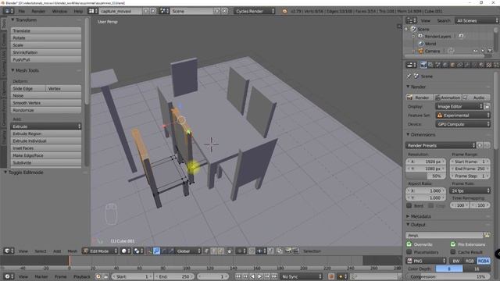
Task: Play the animation in reverse
Action: coord(252,276)
